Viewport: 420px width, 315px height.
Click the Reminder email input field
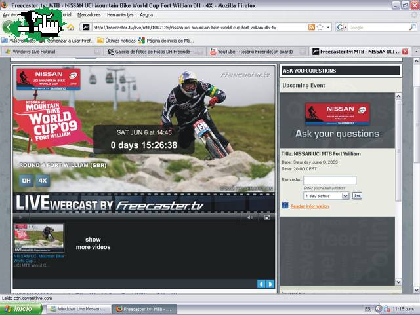tap(329, 180)
